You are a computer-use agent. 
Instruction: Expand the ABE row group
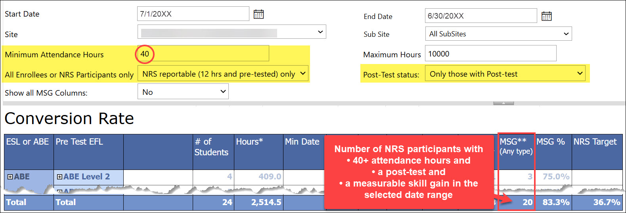[x=10, y=177]
